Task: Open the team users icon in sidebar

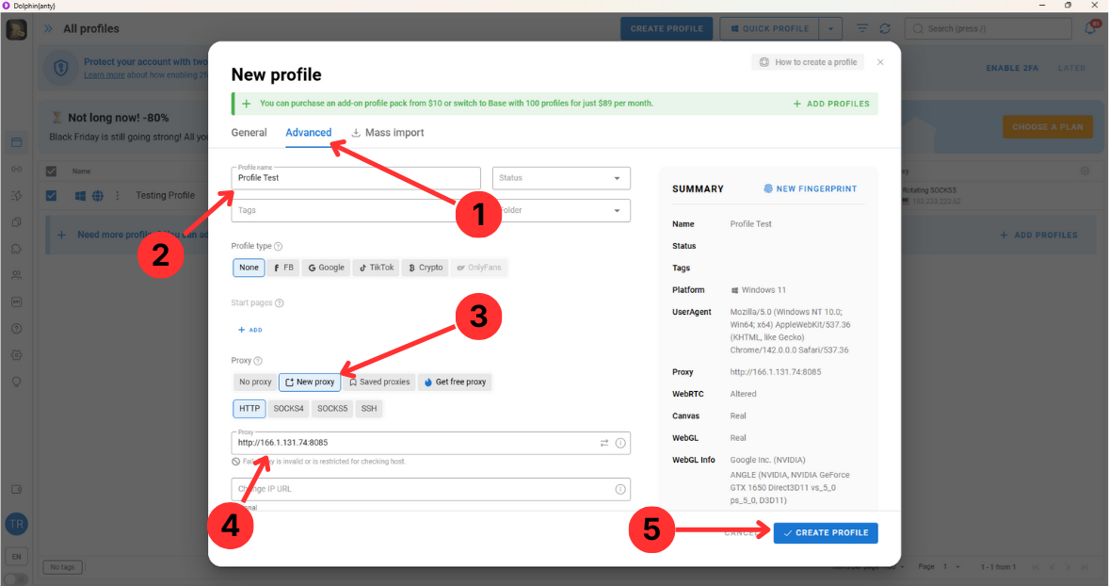Action: (x=16, y=275)
